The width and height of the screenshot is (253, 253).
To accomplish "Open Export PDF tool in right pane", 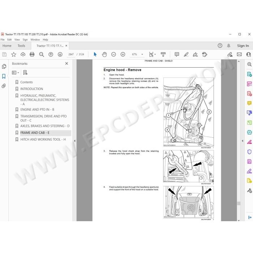I will 249,74.
